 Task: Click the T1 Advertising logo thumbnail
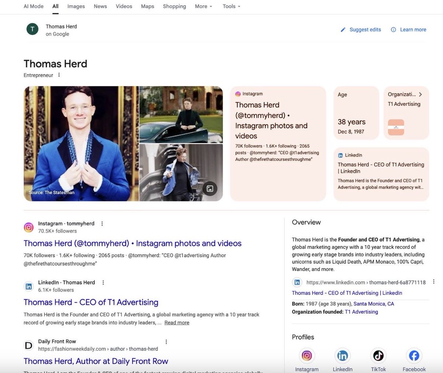[x=396, y=127]
